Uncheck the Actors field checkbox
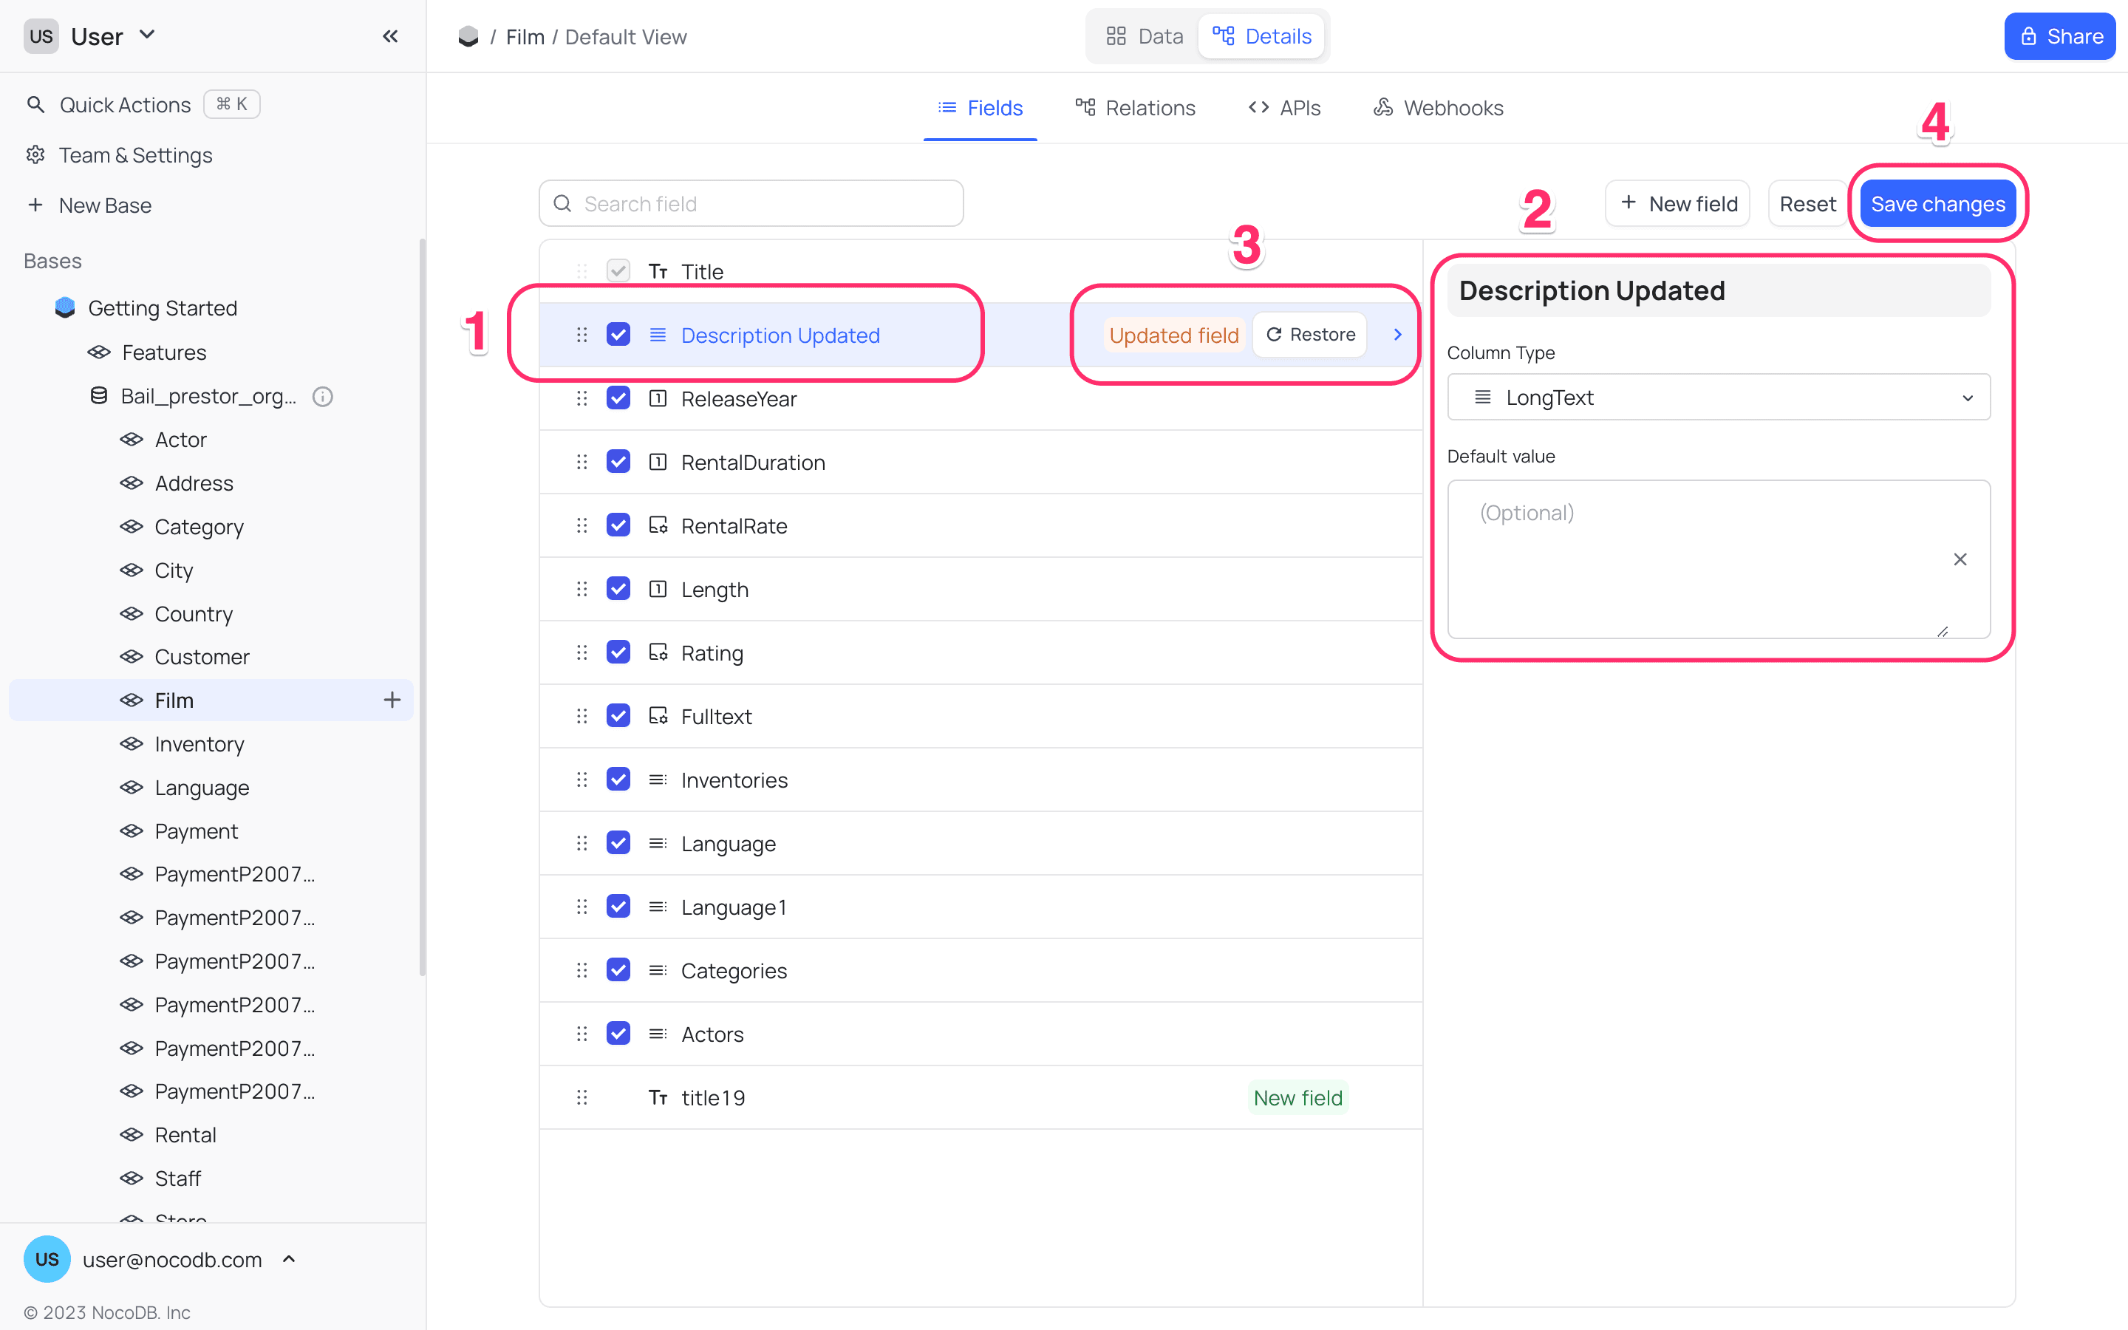The image size is (2128, 1330). click(618, 1034)
